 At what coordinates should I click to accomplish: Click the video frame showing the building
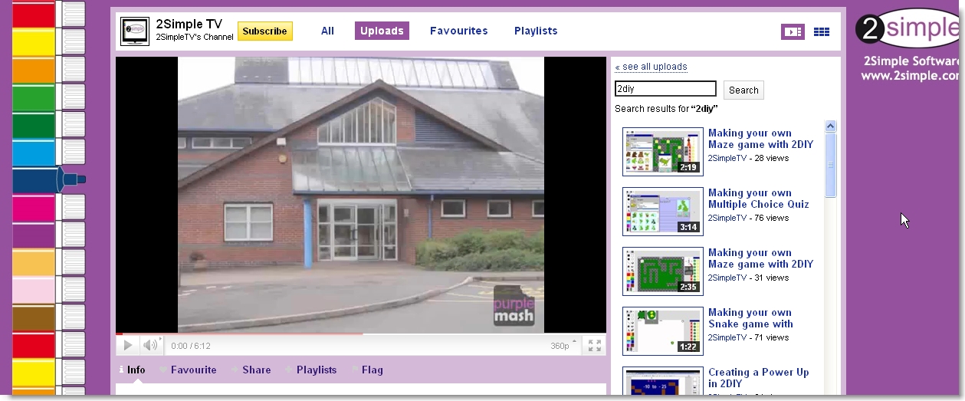coord(361,195)
